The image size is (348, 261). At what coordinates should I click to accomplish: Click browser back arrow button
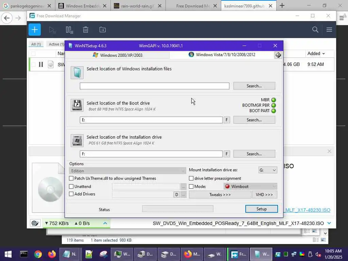tap(7, 18)
